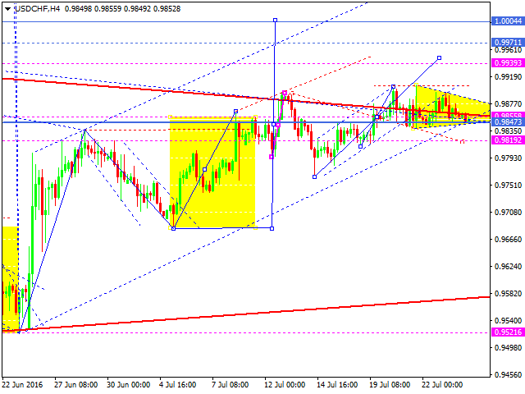Screen dimensions: 525x394
Task: Click the 19 Jul 08:00 time label
Action: pyautogui.click(x=390, y=385)
